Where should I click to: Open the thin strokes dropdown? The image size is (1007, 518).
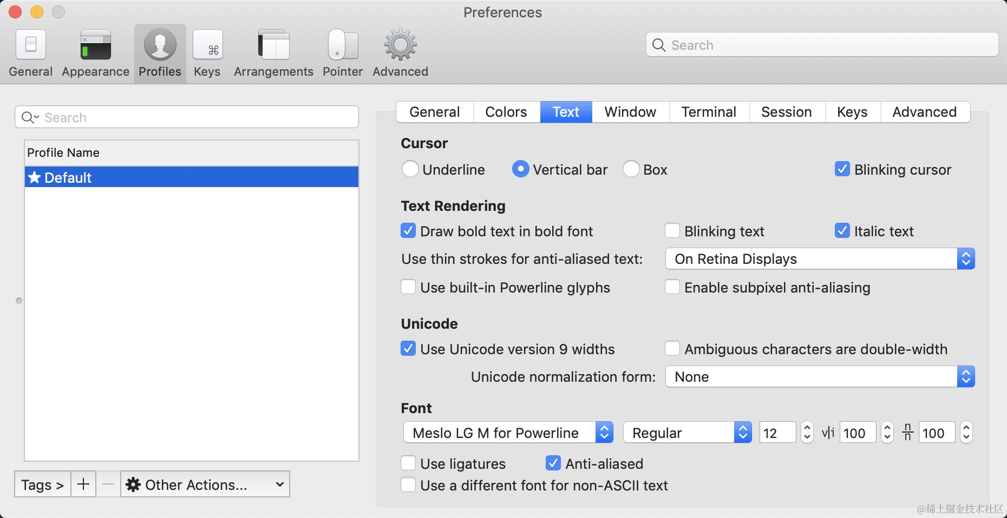[x=967, y=258]
